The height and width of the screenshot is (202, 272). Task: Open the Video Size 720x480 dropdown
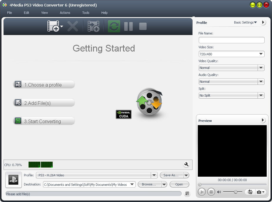tap(231, 54)
